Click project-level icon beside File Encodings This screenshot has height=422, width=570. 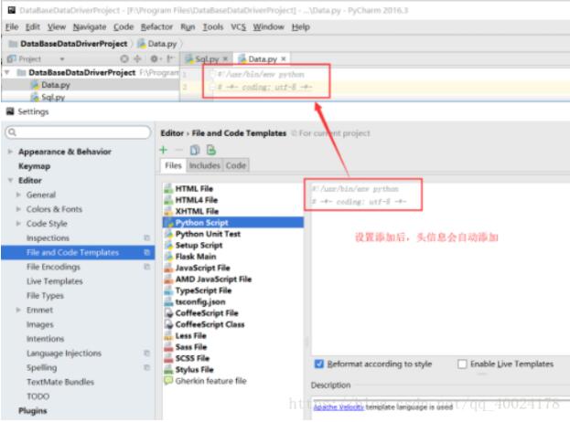coord(147,267)
